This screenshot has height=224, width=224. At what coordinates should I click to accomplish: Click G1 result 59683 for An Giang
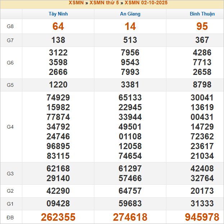[130, 204]
